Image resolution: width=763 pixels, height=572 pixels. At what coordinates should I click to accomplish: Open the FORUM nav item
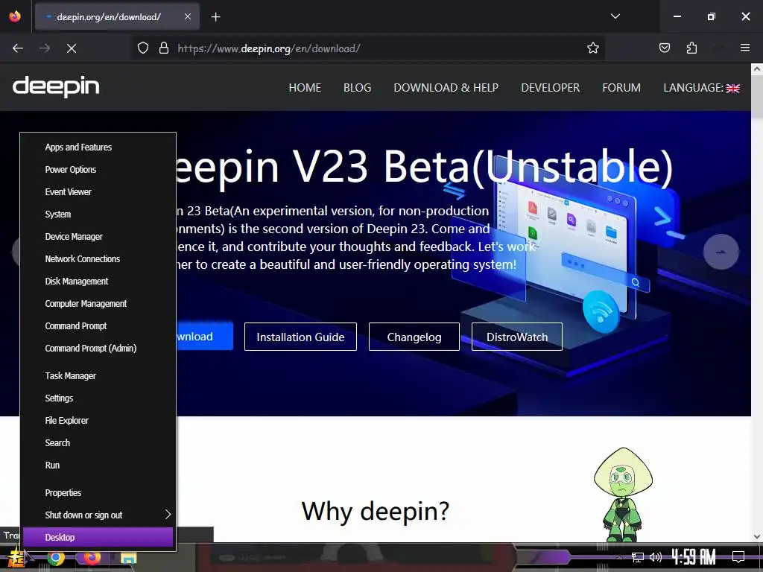621,88
